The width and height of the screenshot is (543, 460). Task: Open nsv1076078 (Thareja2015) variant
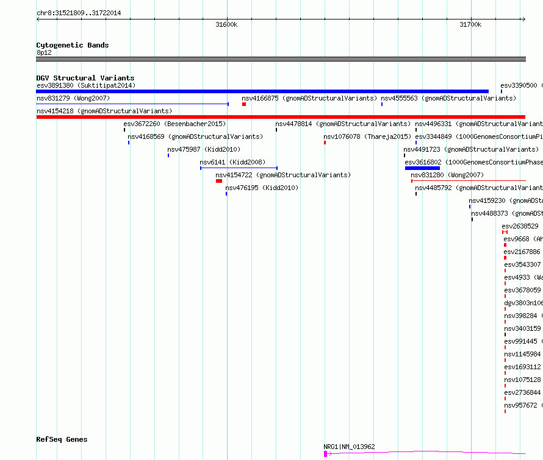pos(367,136)
